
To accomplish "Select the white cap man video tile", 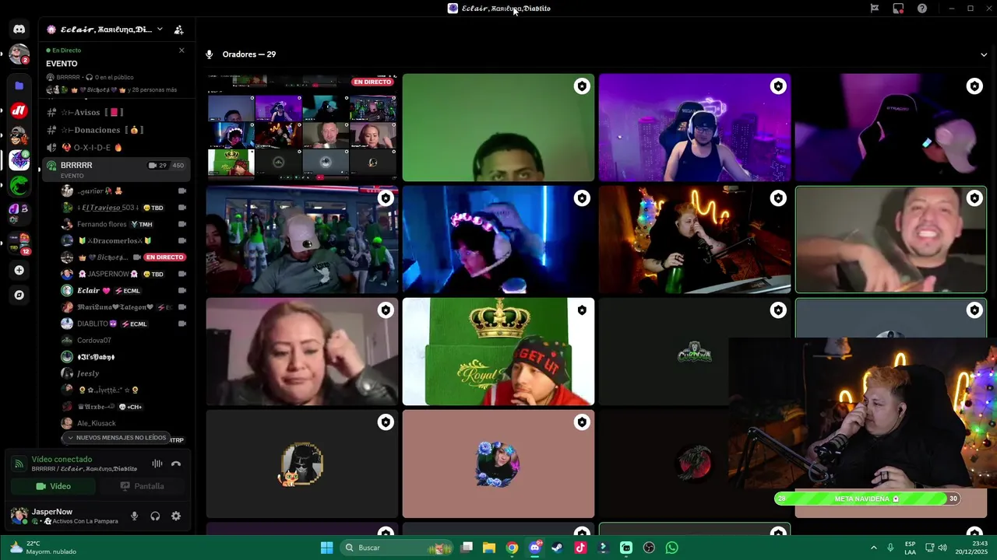I will pos(302,240).
